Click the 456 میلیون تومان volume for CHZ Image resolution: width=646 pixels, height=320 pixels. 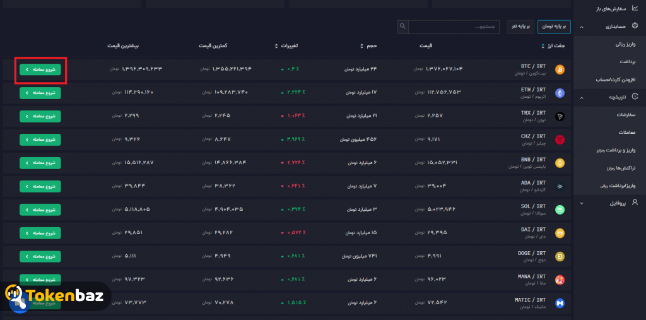coord(358,139)
